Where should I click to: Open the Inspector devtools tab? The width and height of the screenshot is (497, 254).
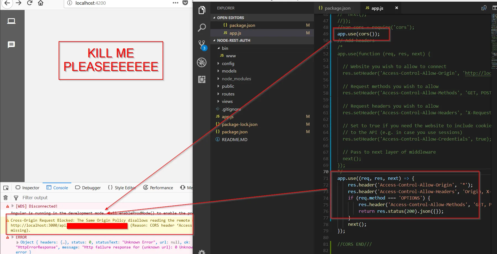(x=27, y=188)
